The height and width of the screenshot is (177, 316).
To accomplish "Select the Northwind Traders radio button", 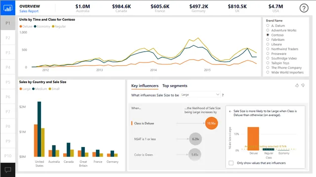I will click(268, 49).
